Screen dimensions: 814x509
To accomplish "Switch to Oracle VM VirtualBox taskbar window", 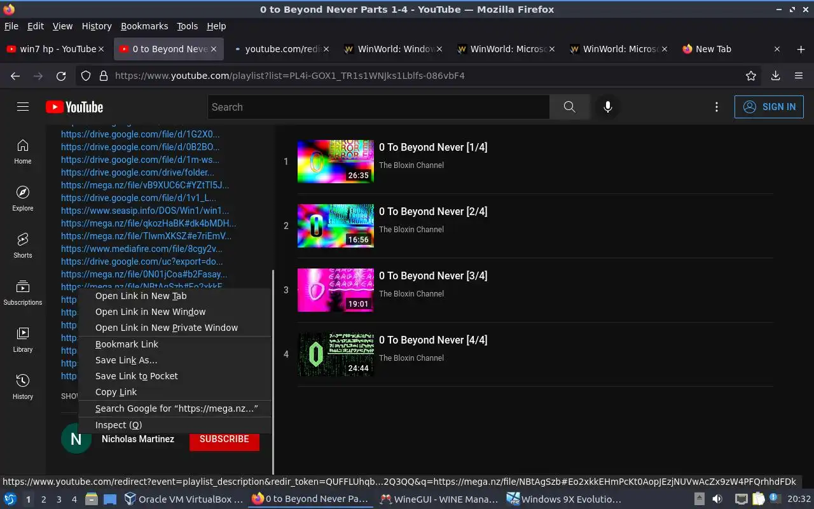I will click(x=184, y=499).
